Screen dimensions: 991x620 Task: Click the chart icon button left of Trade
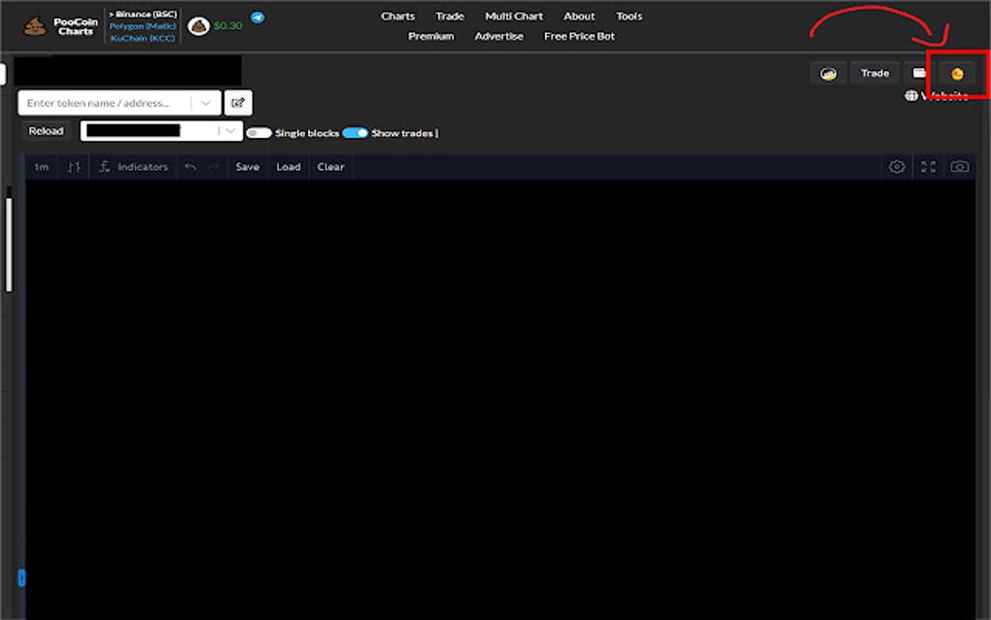tap(827, 73)
